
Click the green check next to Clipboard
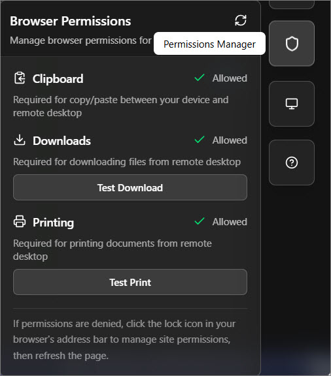tap(200, 78)
